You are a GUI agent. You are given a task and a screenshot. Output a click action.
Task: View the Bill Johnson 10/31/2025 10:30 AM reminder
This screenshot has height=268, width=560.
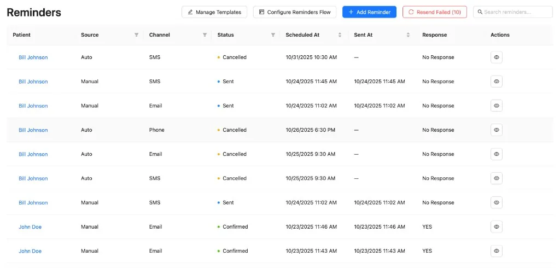tap(497, 57)
